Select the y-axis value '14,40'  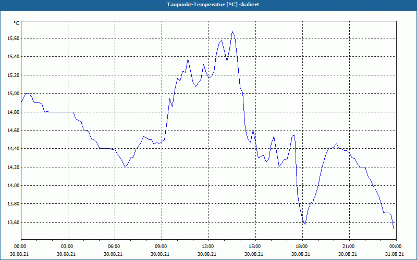(14, 149)
